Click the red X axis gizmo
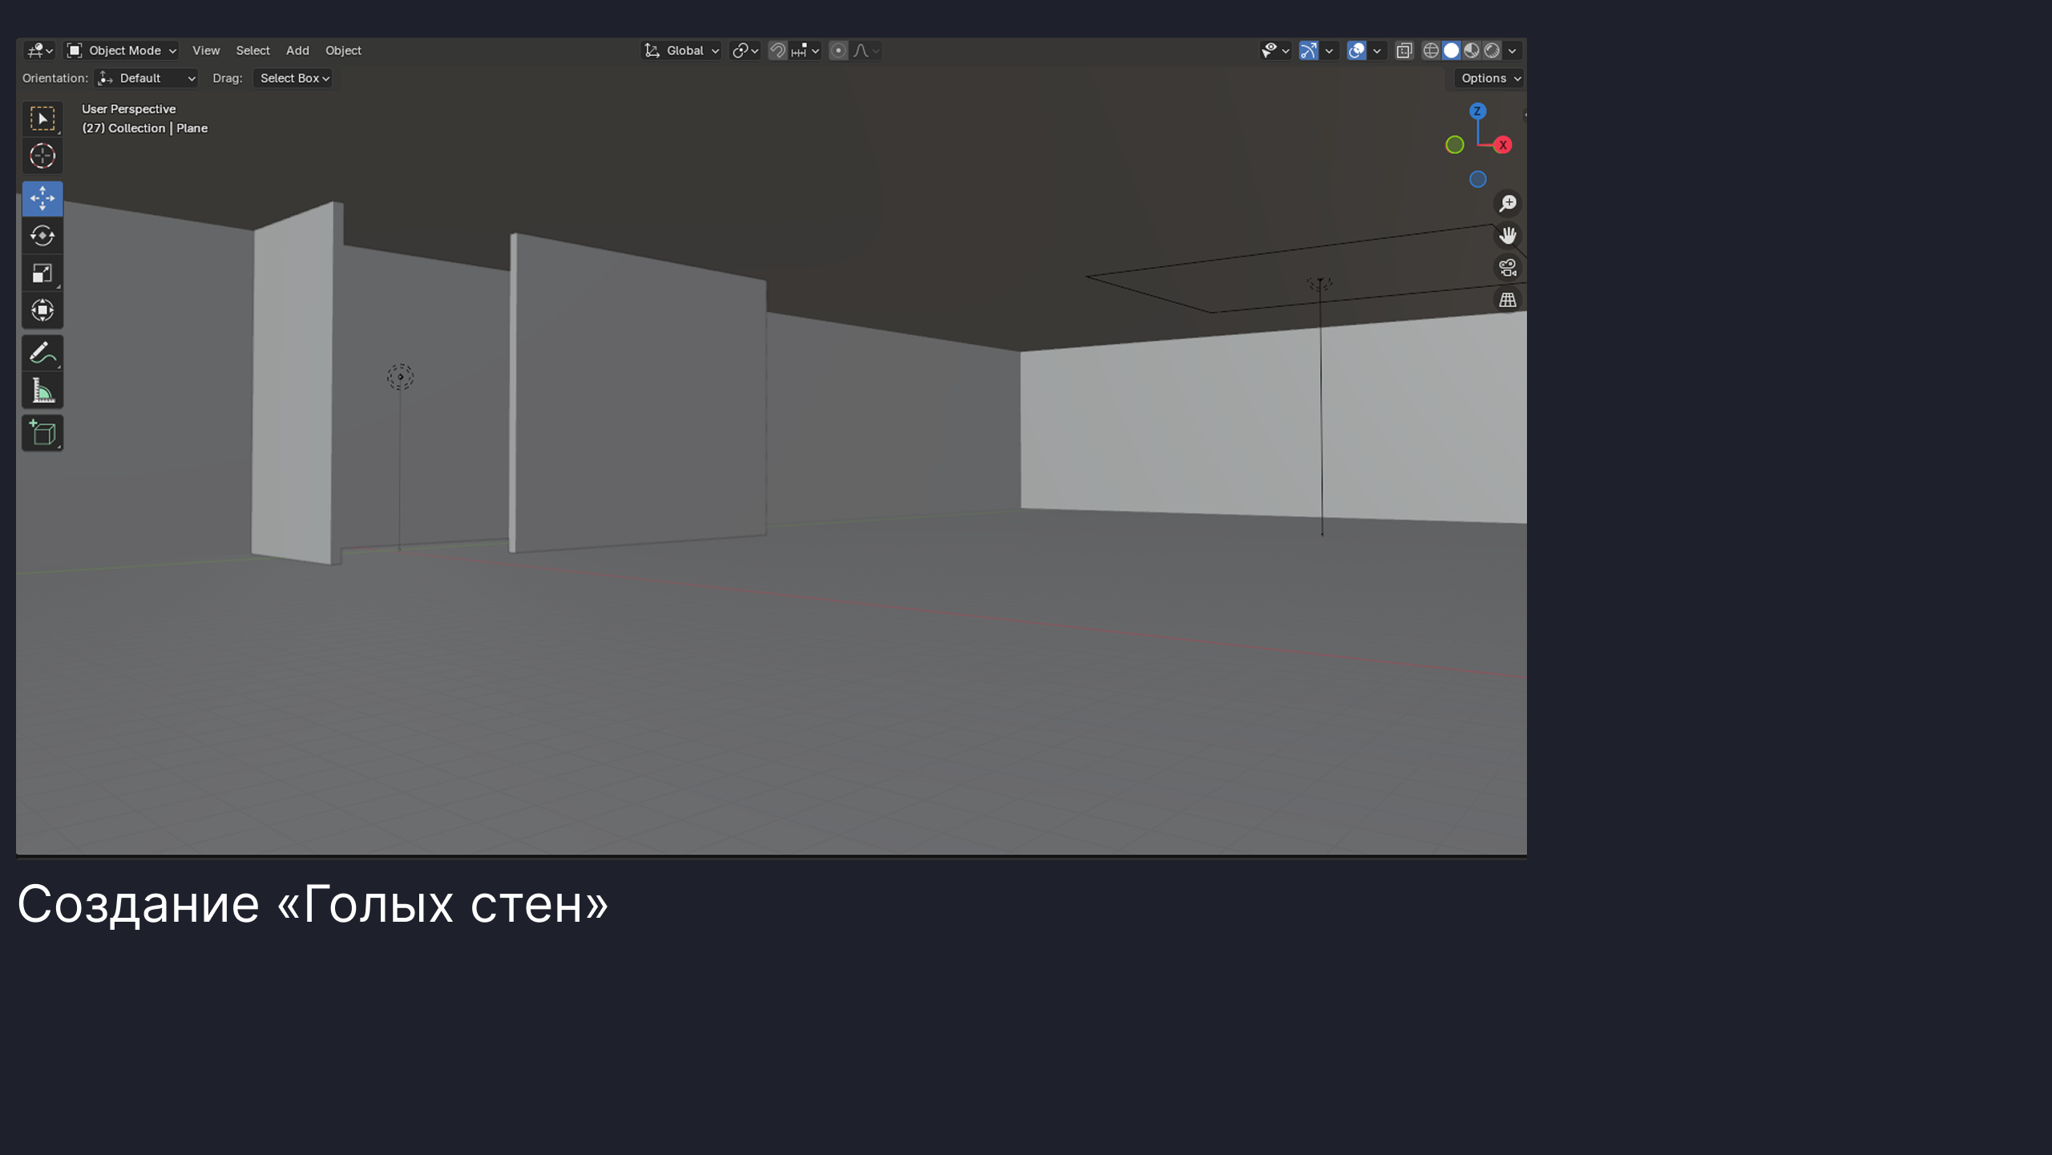Image resolution: width=2052 pixels, height=1155 pixels. [x=1503, y=145]
